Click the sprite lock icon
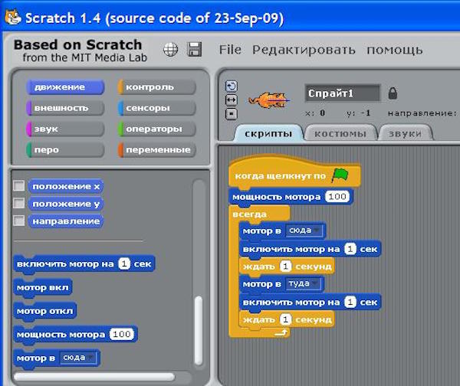 (x=393, y=93)
